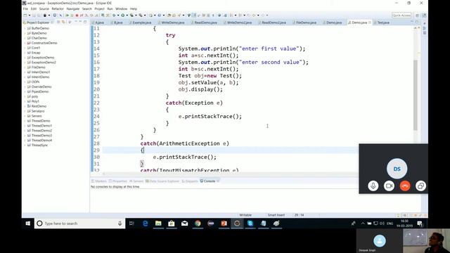Switch to the ReadDemo.java editor tab
Image resolution: width=450 pixels, height=253 pixels.
click(205, 22)
